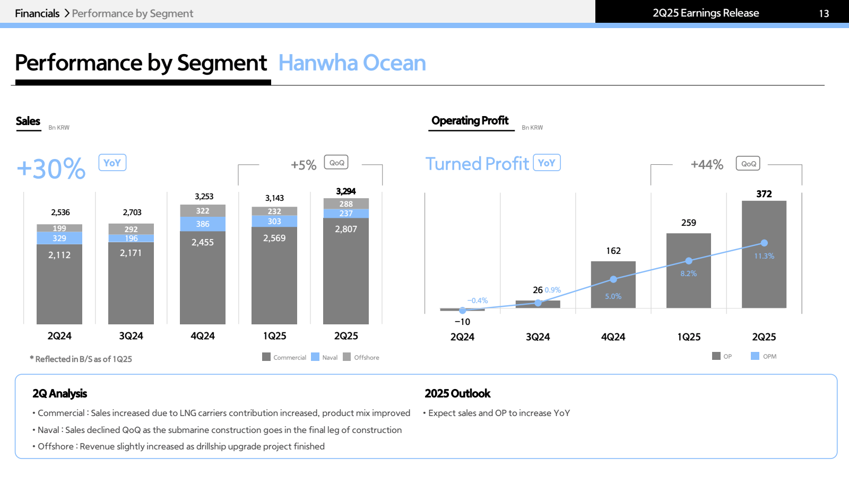Click the 2Q25 Earnings Release header
Screen dimensions: 849x477
pyautogui.click(x=706, y=13)
